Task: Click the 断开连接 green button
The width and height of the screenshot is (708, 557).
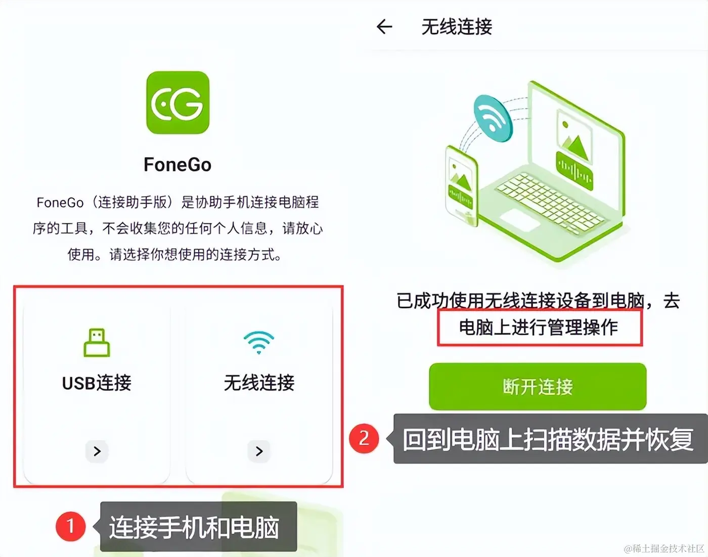Action: pyautogui.click(x=538, y=387)
